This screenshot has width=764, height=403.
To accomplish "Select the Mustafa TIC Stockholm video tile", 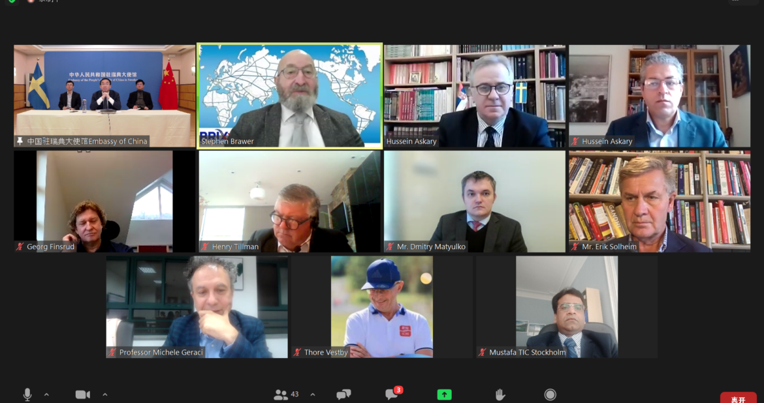I will 567,307.
